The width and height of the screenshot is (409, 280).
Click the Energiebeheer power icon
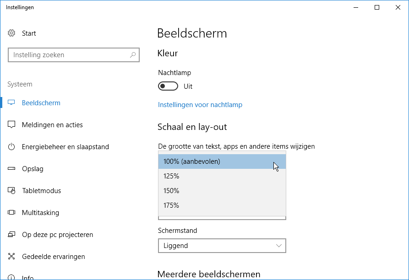click(x=11, y=147)
